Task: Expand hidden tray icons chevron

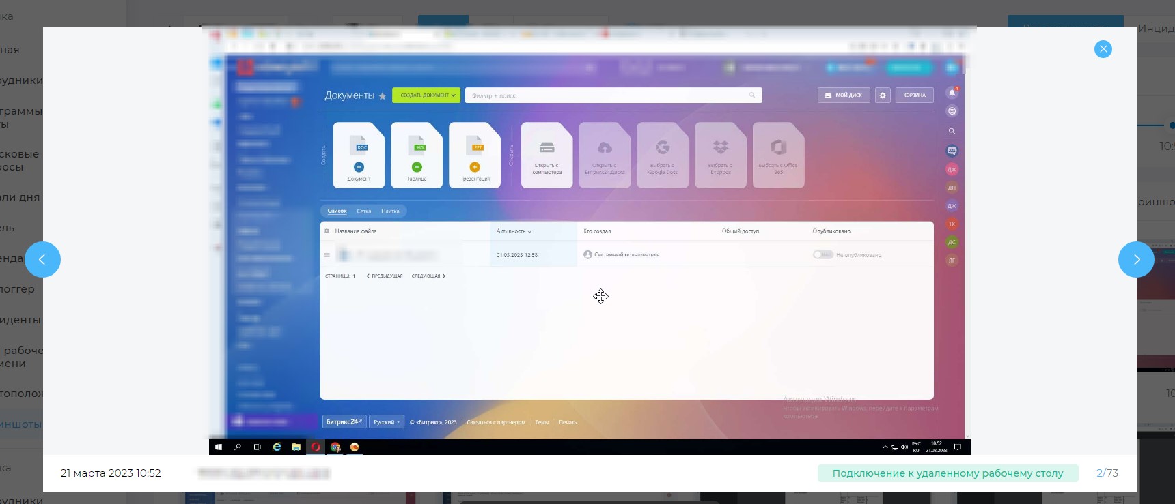Action: (x=885, y=447)
